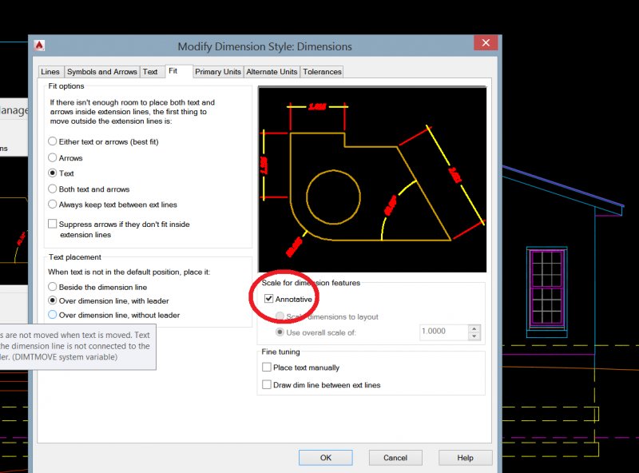This screenshot has height=473, width=639.
Task: Uncheck the Annotative checkbox
Action: point(268,299)
